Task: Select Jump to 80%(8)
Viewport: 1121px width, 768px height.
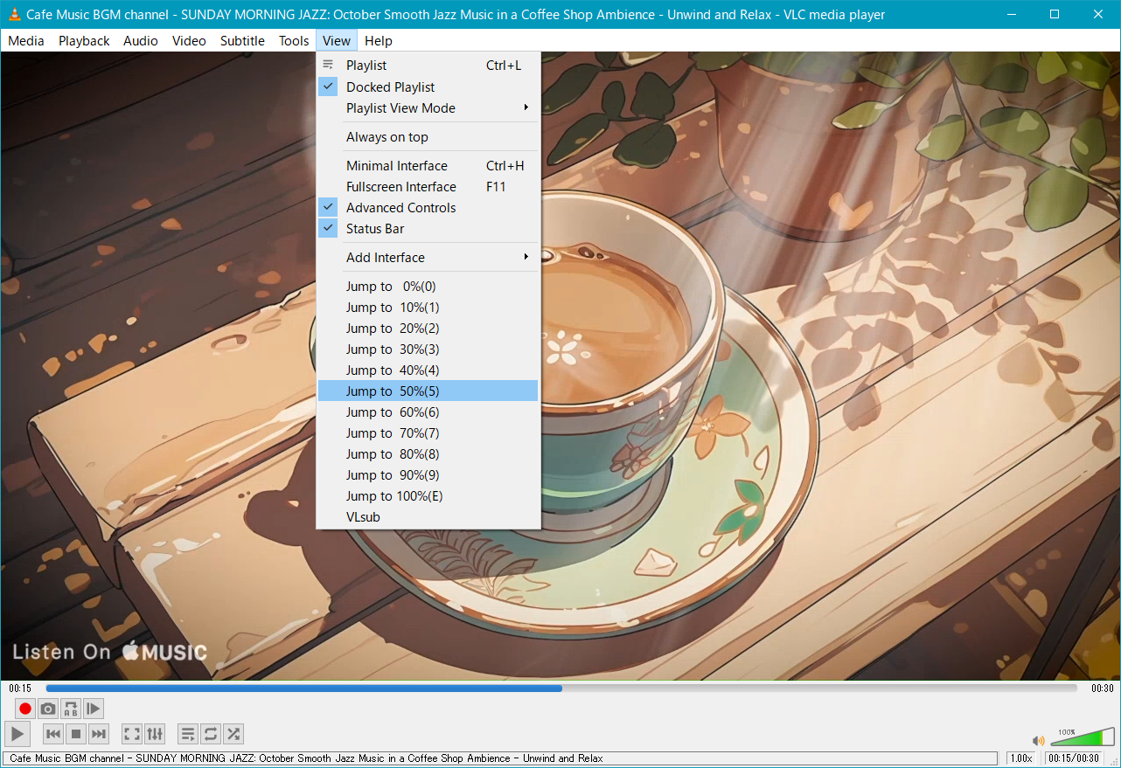Action: pos(428,453)
